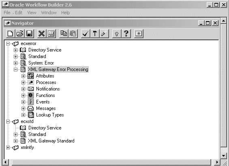Click the Find pencil toolbar icon
Image resolution: width=229 pixels, height=166 pixels.
point(104,34)
